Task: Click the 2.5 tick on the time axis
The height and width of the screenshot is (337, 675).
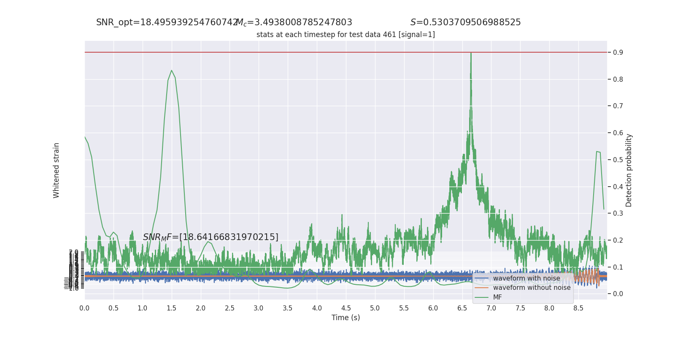Action: (x=229, y=308)
